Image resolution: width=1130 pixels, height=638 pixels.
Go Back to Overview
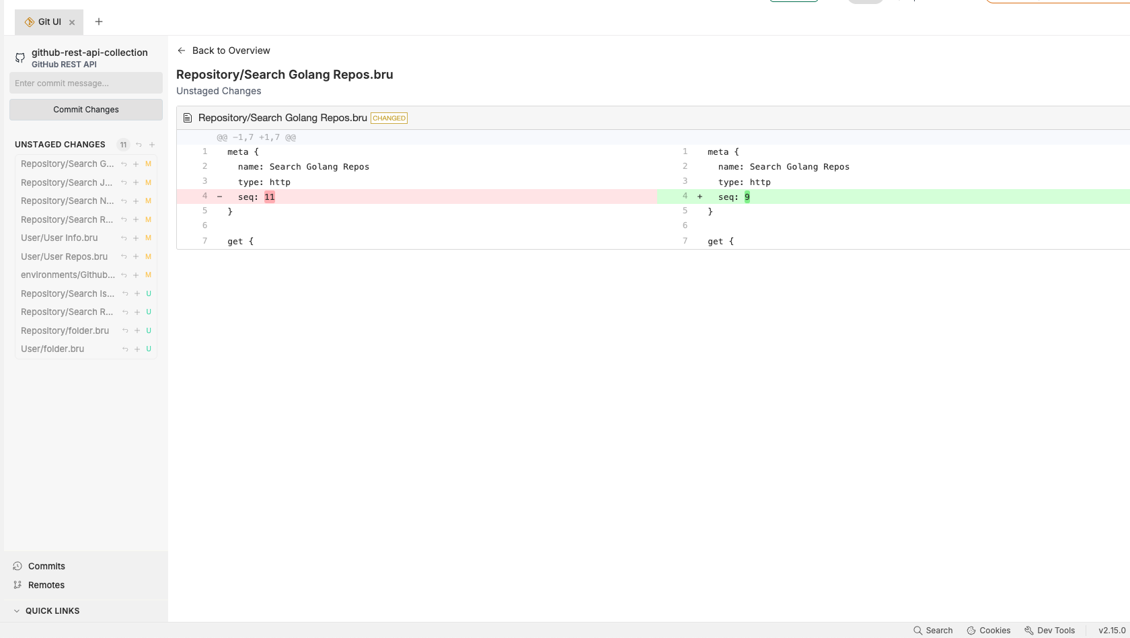coord(223,50)
